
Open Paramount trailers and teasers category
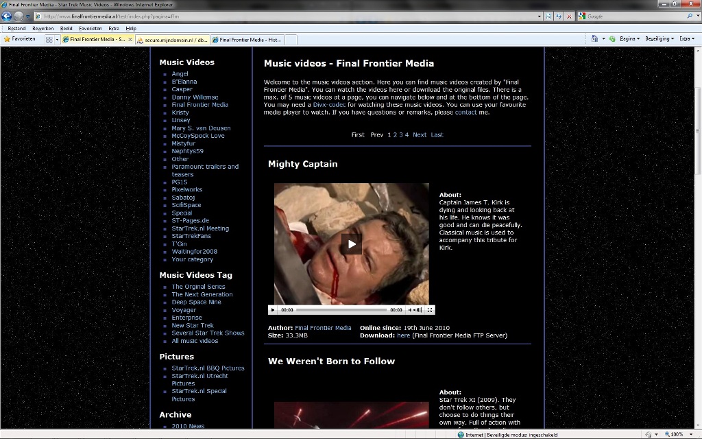pos(205,171)
